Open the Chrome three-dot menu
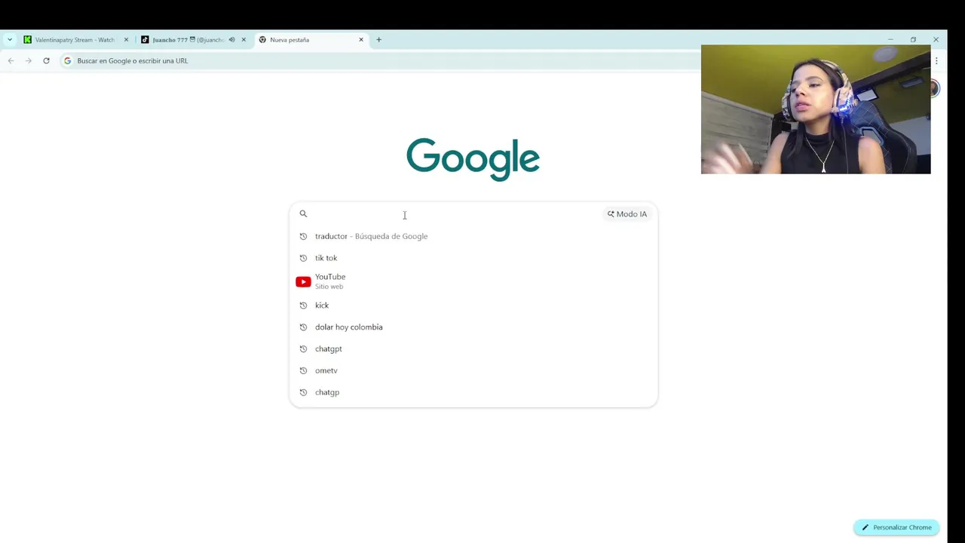 tap(936, 61)
